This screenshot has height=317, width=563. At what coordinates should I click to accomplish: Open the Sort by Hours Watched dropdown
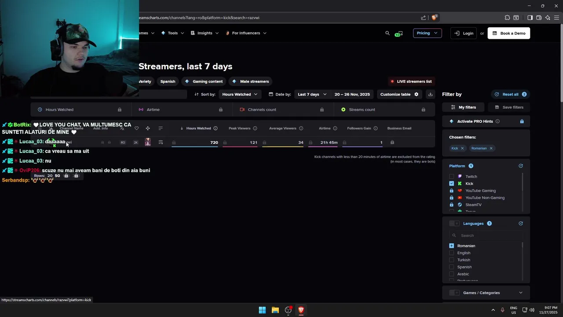click(x=240, y=94)
